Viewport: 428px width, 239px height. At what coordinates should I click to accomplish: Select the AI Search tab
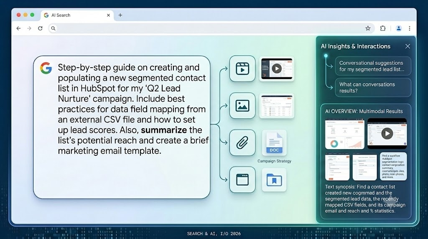77,15
